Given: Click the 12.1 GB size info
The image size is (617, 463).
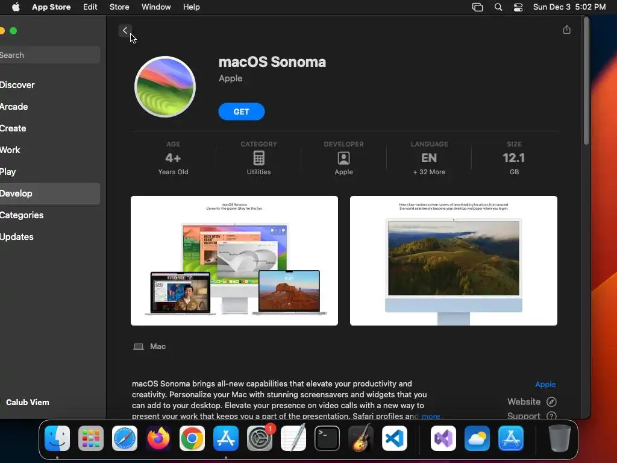Looking at the screenshot, I should tap(514, 159).
